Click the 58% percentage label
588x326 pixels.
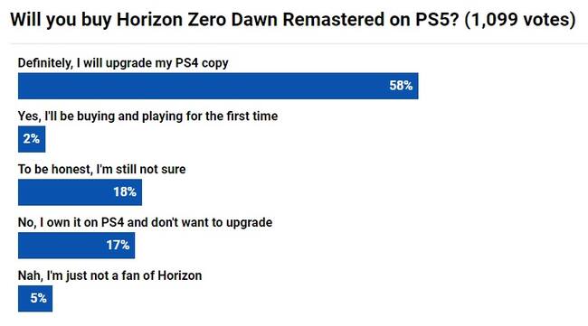click(x=401, y=86)
